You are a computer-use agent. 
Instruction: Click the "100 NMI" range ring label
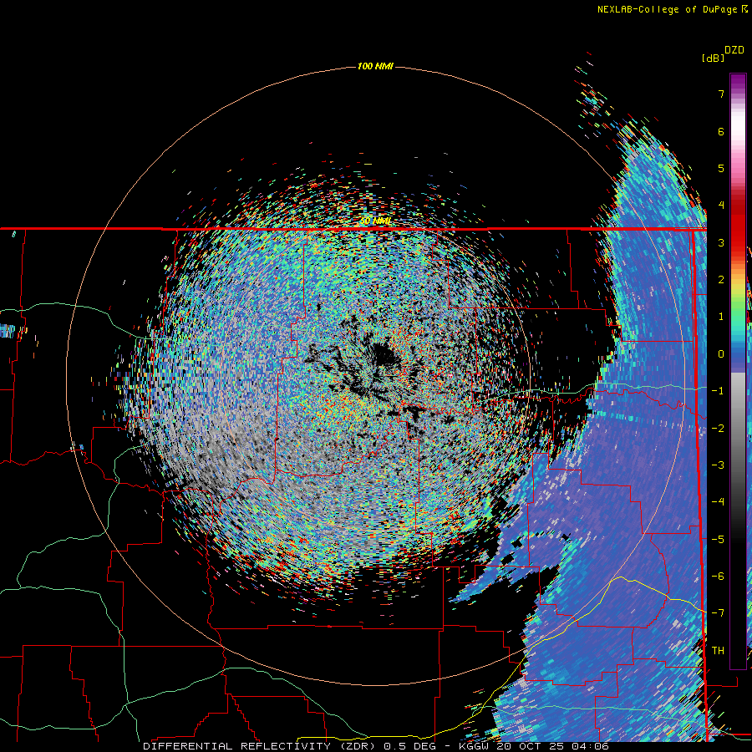[x=375, y=66]
